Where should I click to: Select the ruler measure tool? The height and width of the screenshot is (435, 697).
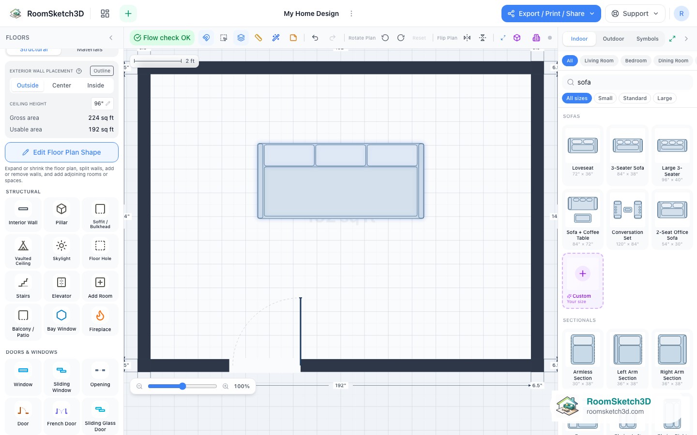point(258,38)
